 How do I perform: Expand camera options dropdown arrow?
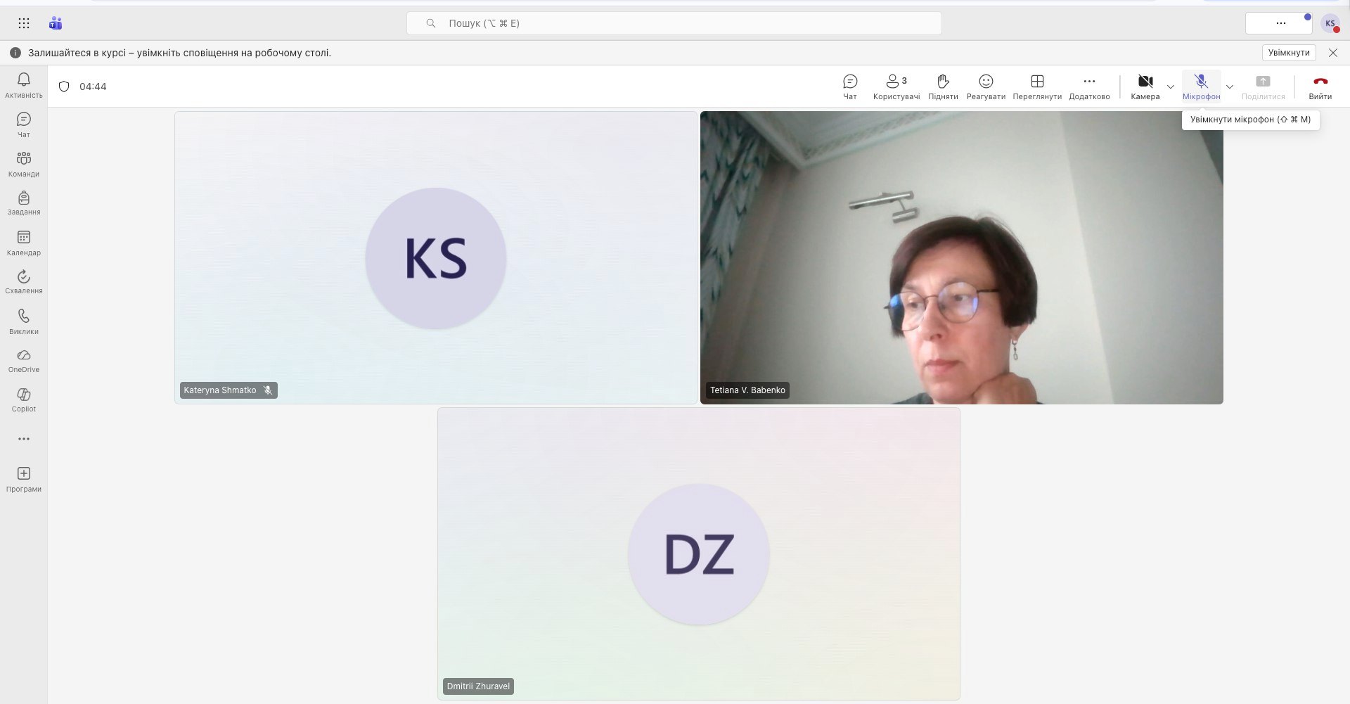[1171, 87]
